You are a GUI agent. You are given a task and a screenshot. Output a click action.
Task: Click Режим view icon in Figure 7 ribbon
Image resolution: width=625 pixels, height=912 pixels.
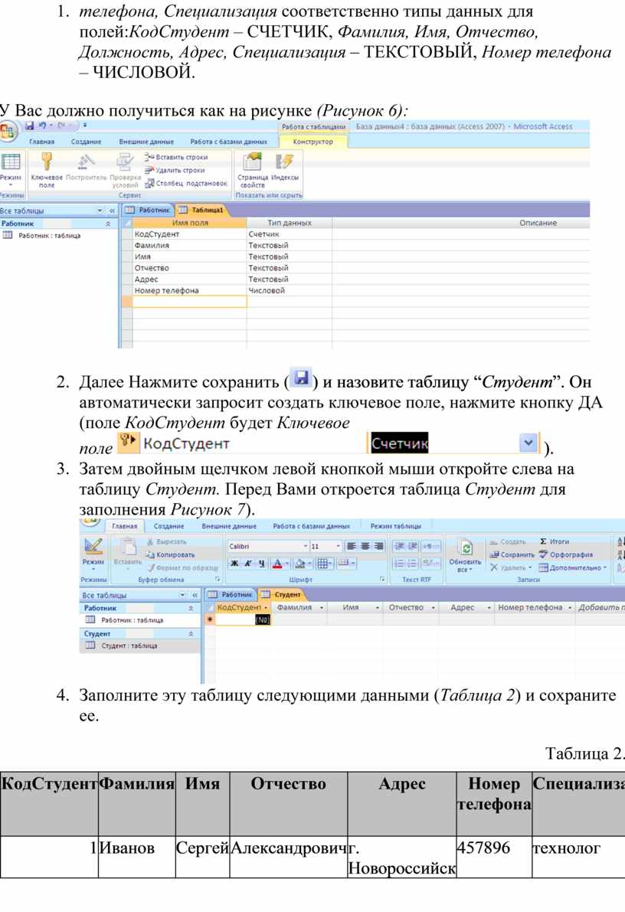pos(93,546)
